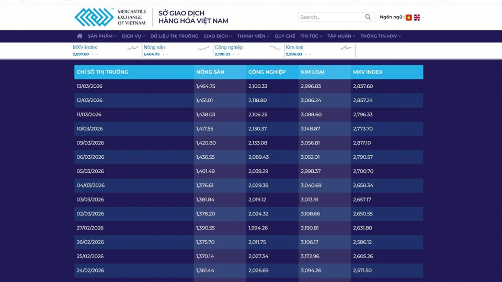
Task: Click the home icon in navigation bar
Action: (x=79, y=36)
